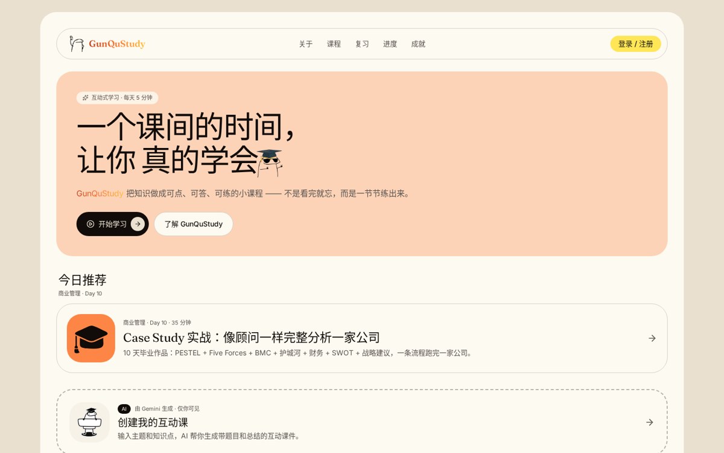Image resolution: width=724 pixels, height=453 pixels.
Task: Click the sparkle icon in 互动式学习 badge
Action: tap(86, 98)
